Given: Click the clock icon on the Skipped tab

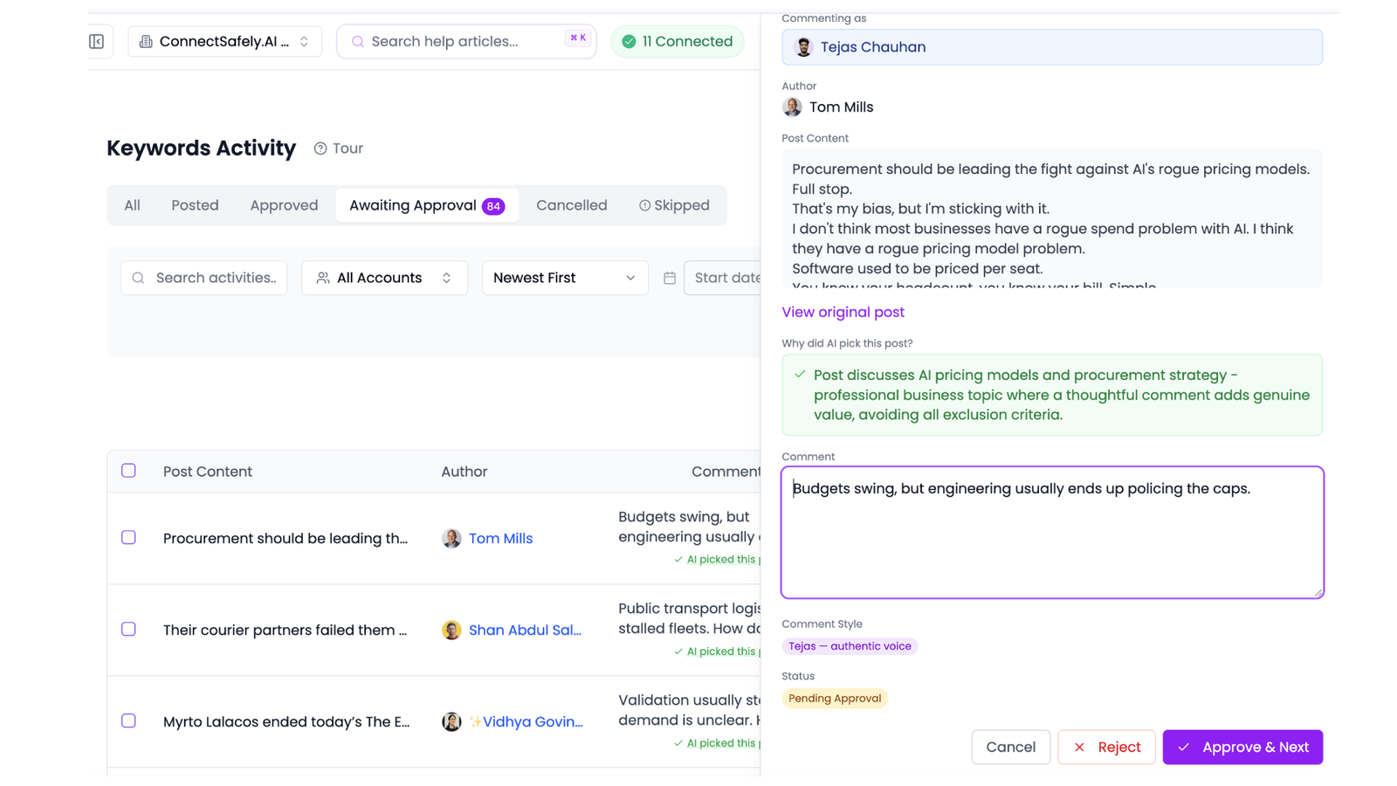Looking at the screenshot, I should (x=645, y=206).
